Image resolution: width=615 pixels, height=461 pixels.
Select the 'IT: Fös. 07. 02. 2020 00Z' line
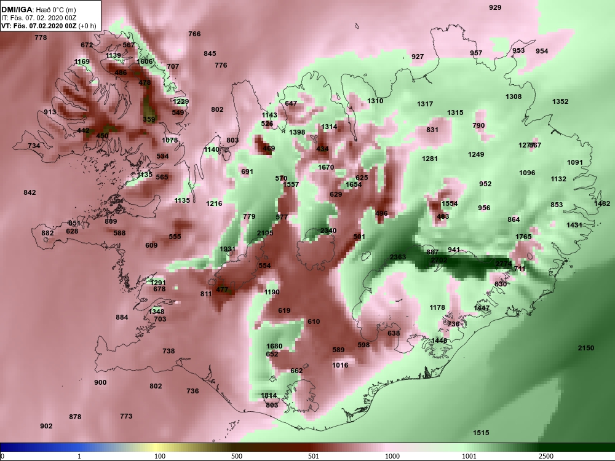tap(35, 18)
